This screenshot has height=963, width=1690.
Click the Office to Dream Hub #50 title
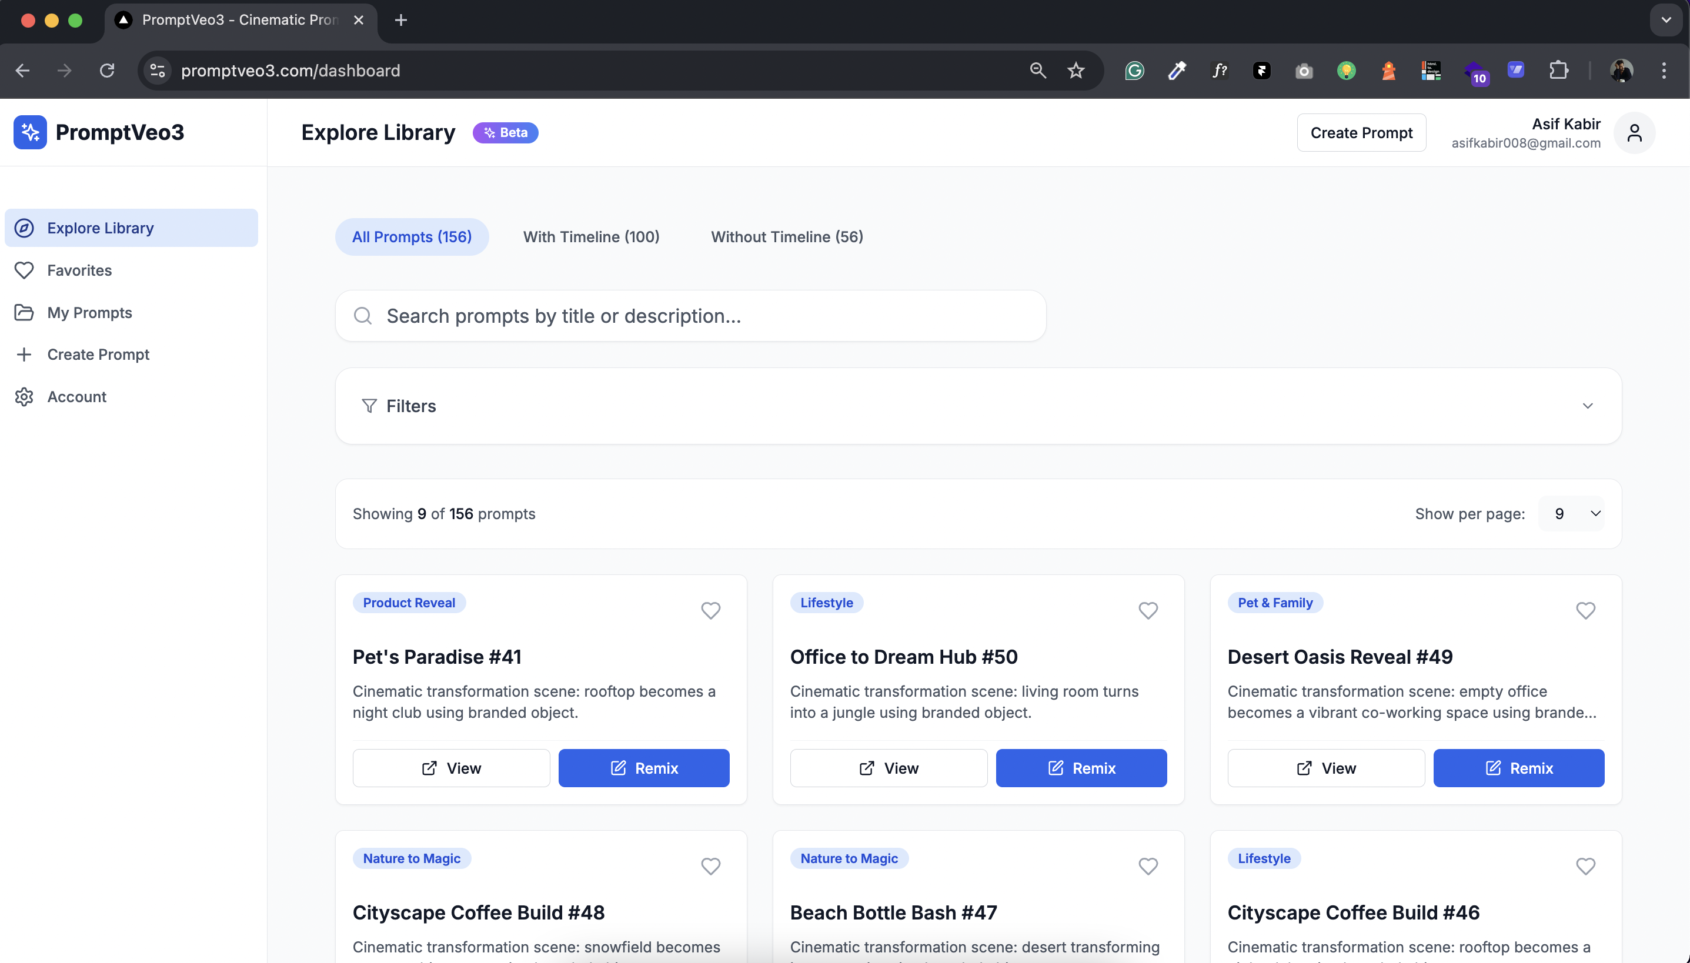pyautogui.click(x=904, y=657)
